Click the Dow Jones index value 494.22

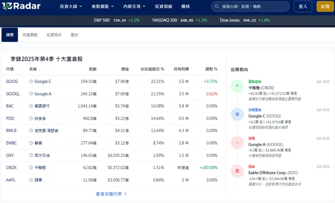coord(249,20)
